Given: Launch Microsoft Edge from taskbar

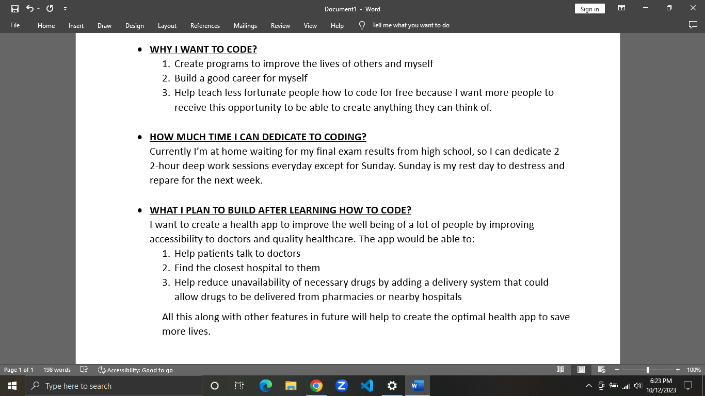Looking at the screenshot, I should [x=265, y=386].
